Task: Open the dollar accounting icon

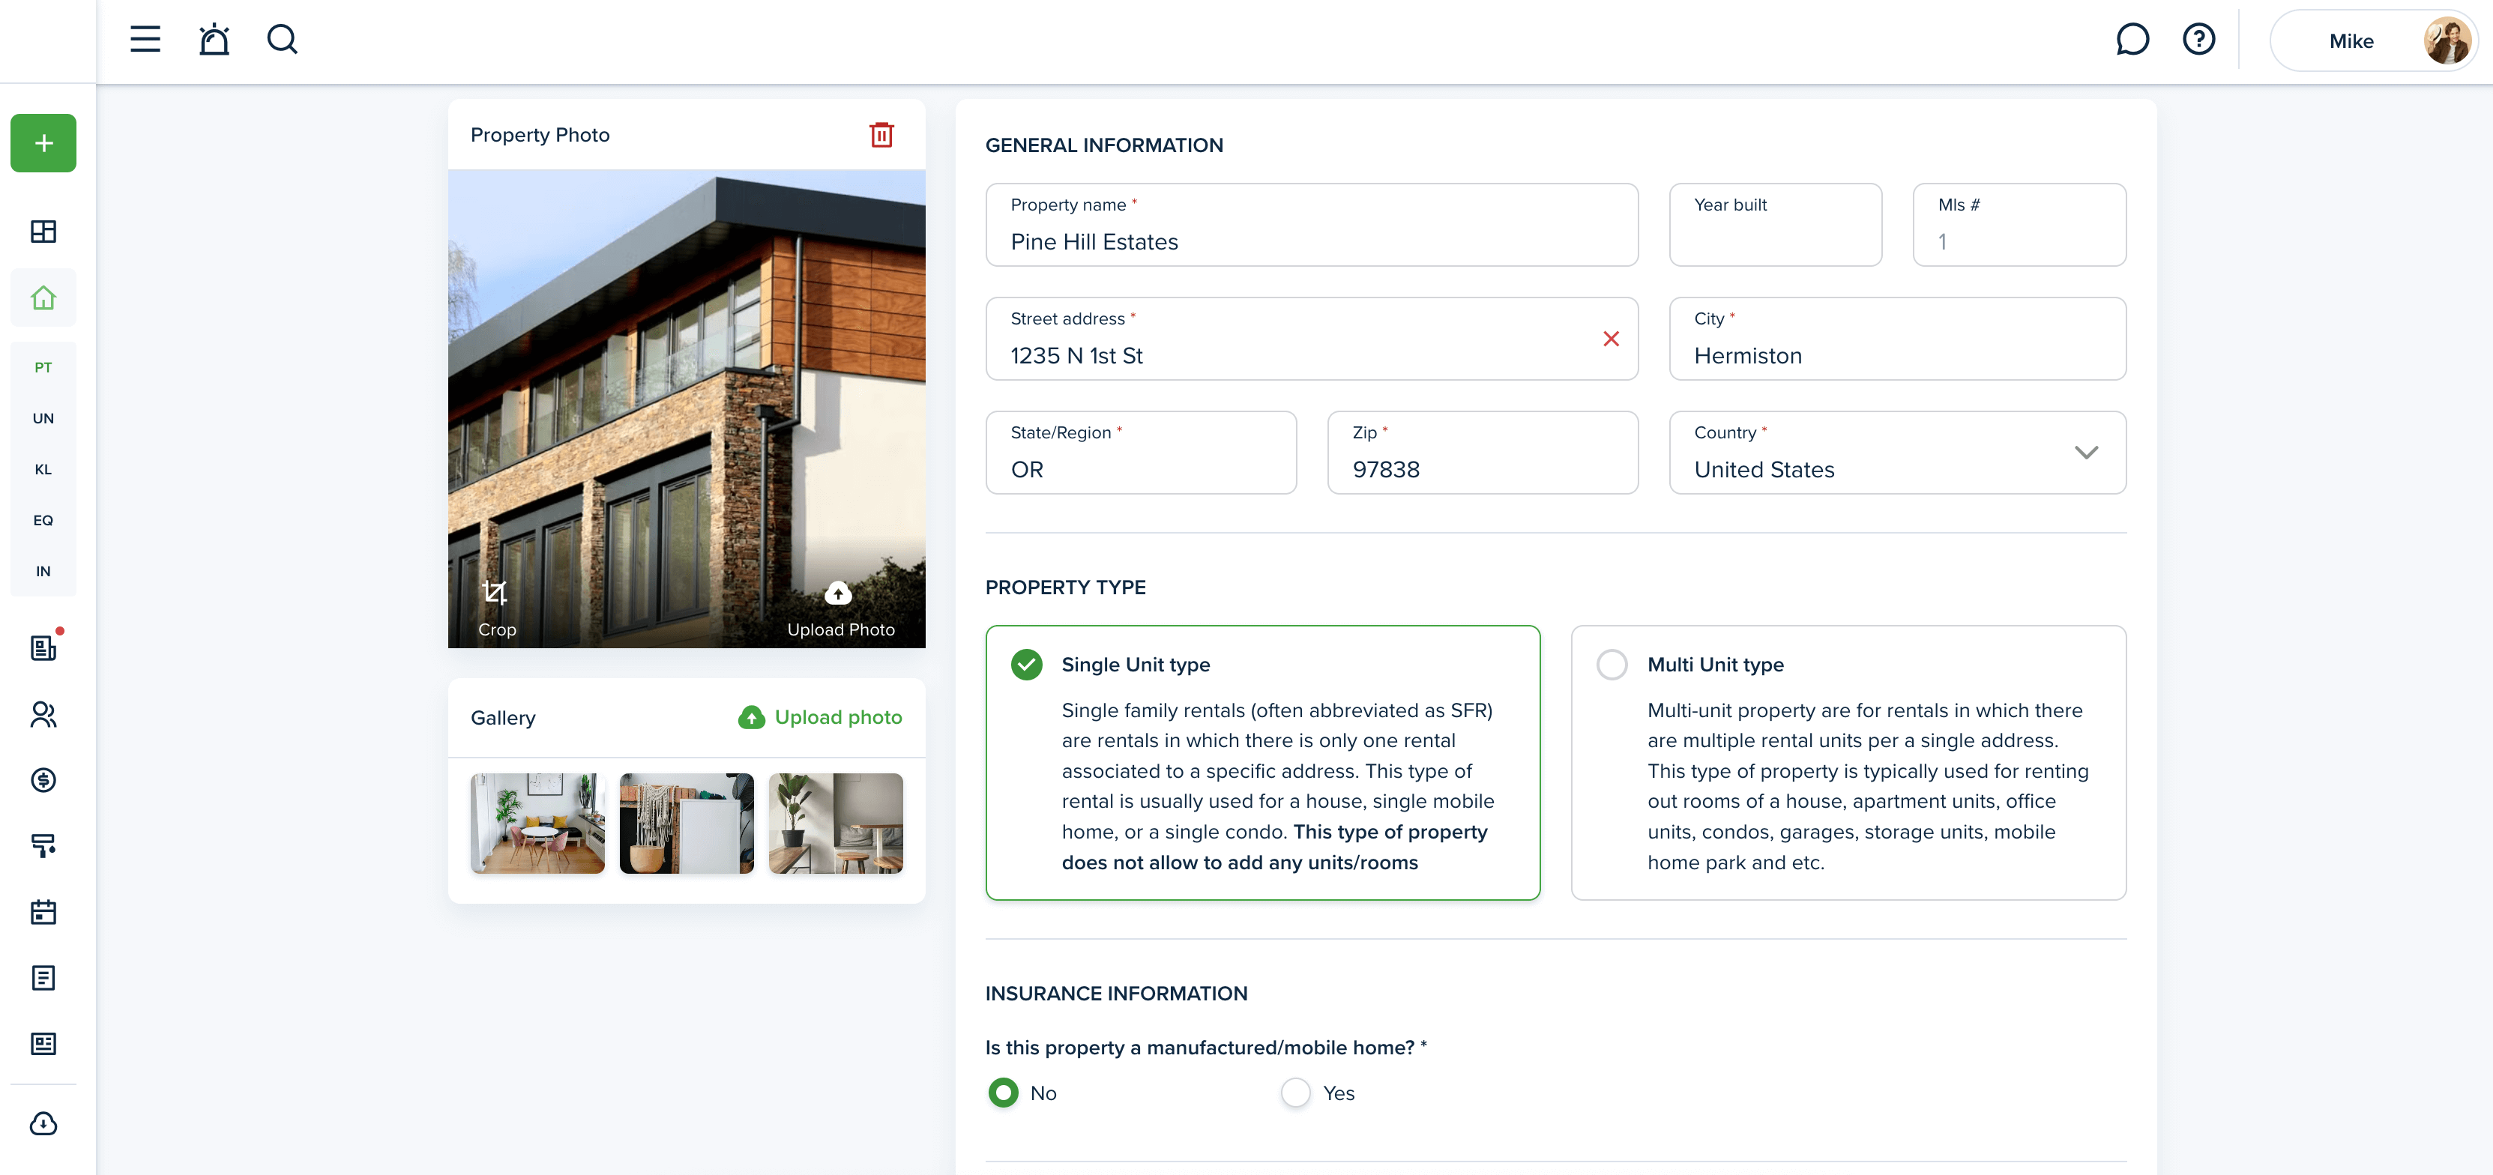Action: [x=43, y=780]
